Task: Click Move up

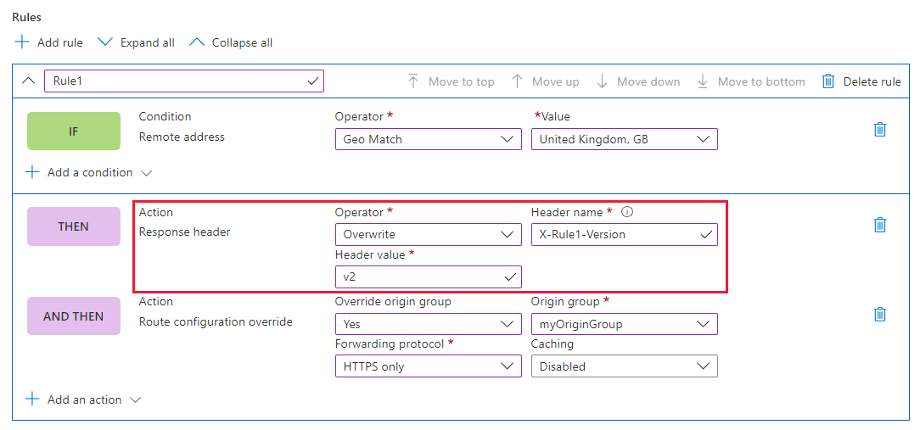Action: tap(545, 81)
